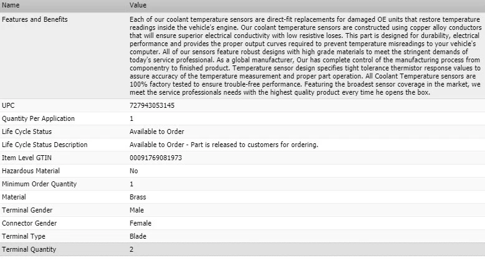This screenshot has width=485, height=263.
Task: Select the Life Cycle Status Description label
Action: pos(45,145)
